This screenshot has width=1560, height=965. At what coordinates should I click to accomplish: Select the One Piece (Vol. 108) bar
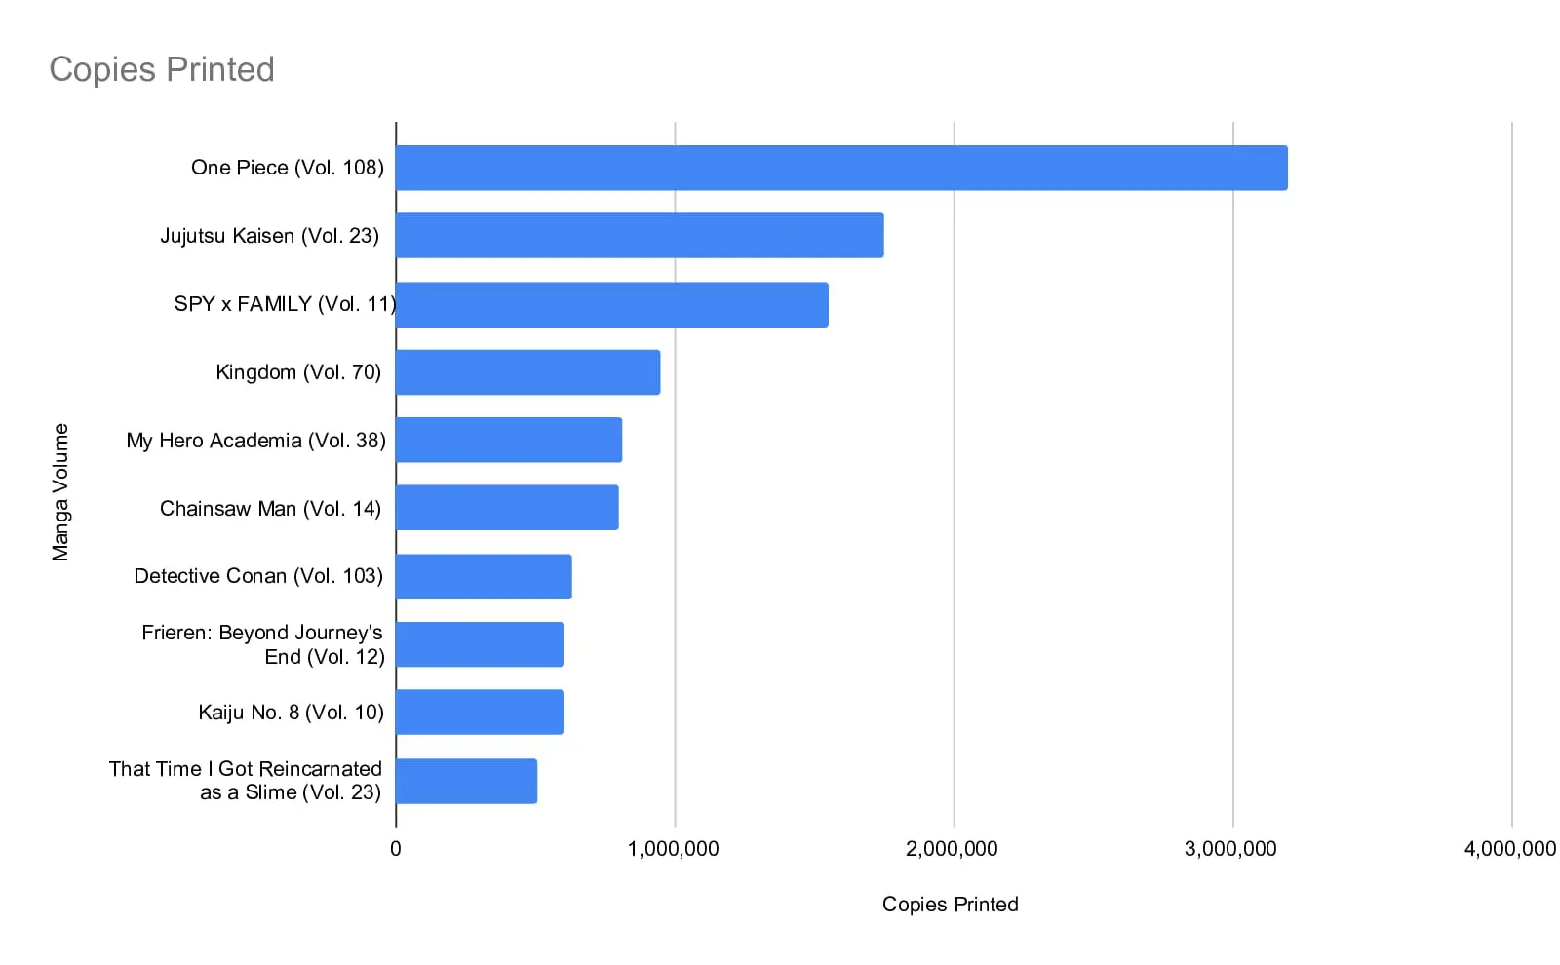coord(840,168)
